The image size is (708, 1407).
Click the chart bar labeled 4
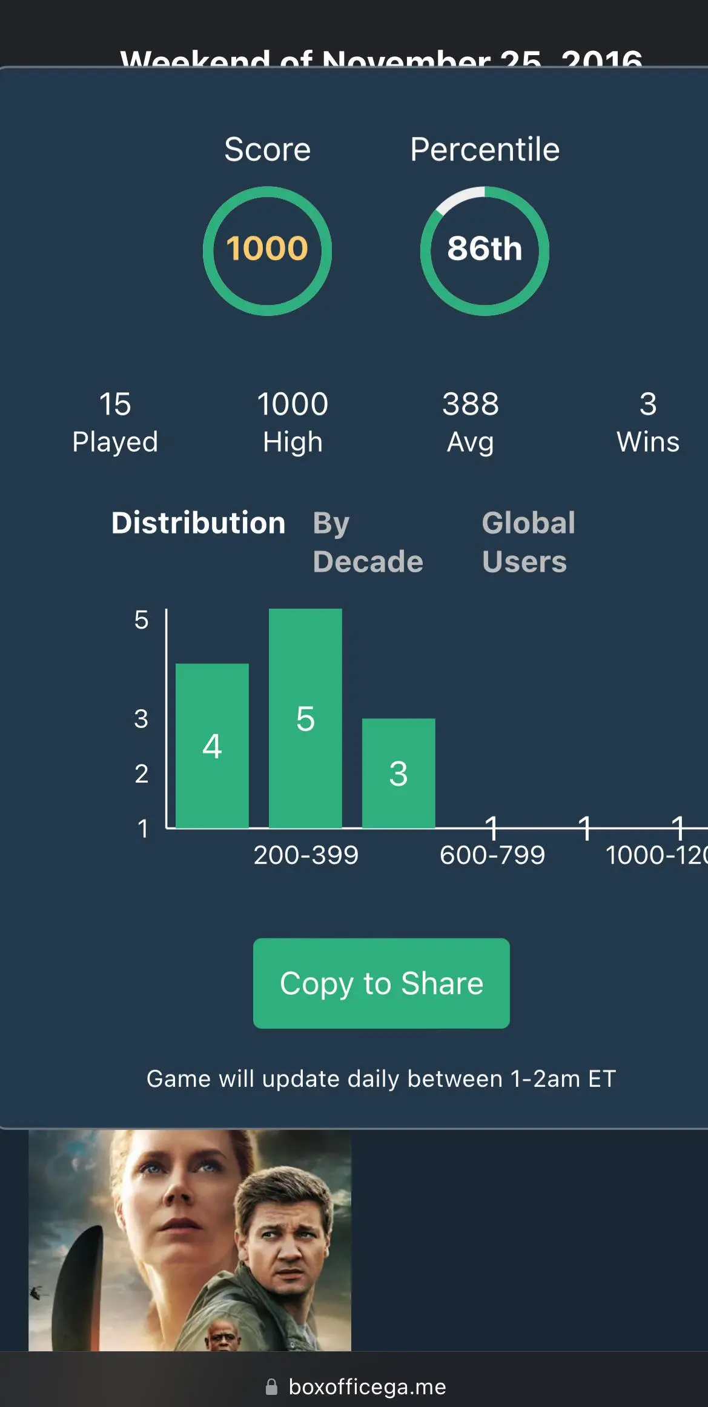point(212,746)
